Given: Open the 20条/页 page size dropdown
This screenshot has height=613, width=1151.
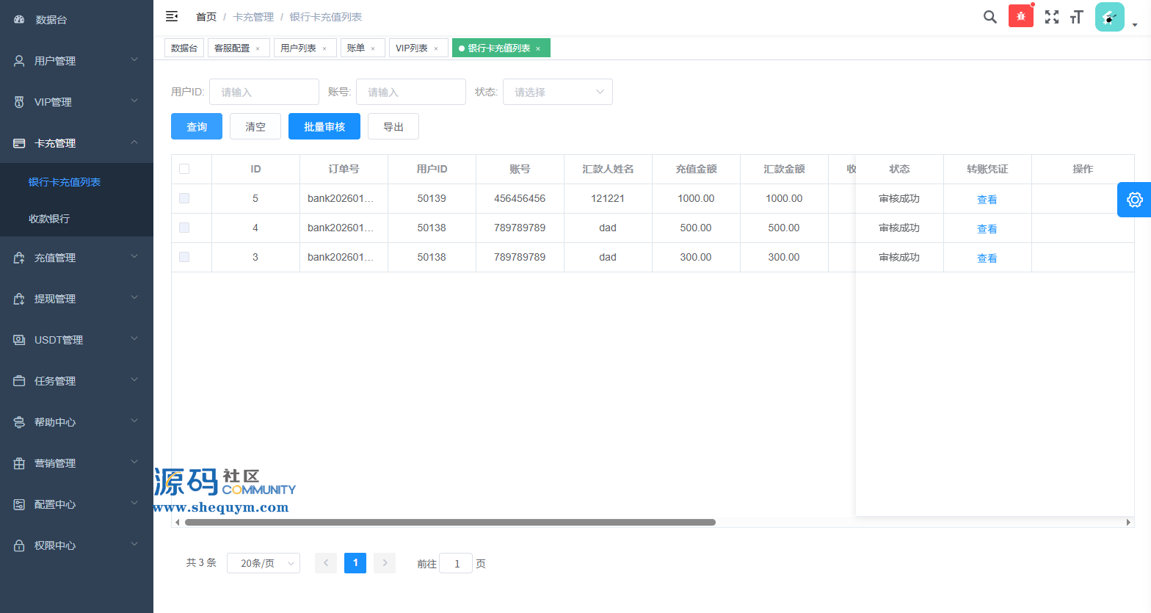Looking at the screenshot, I should 264,563.
